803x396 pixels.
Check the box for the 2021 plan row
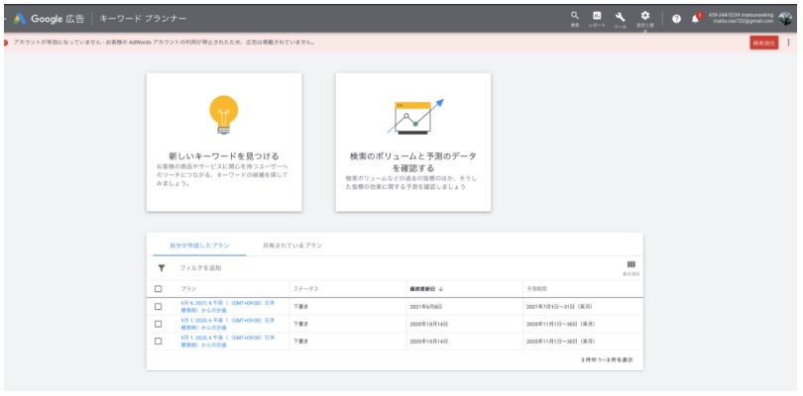pyautogui.click(x=159, y=307)
